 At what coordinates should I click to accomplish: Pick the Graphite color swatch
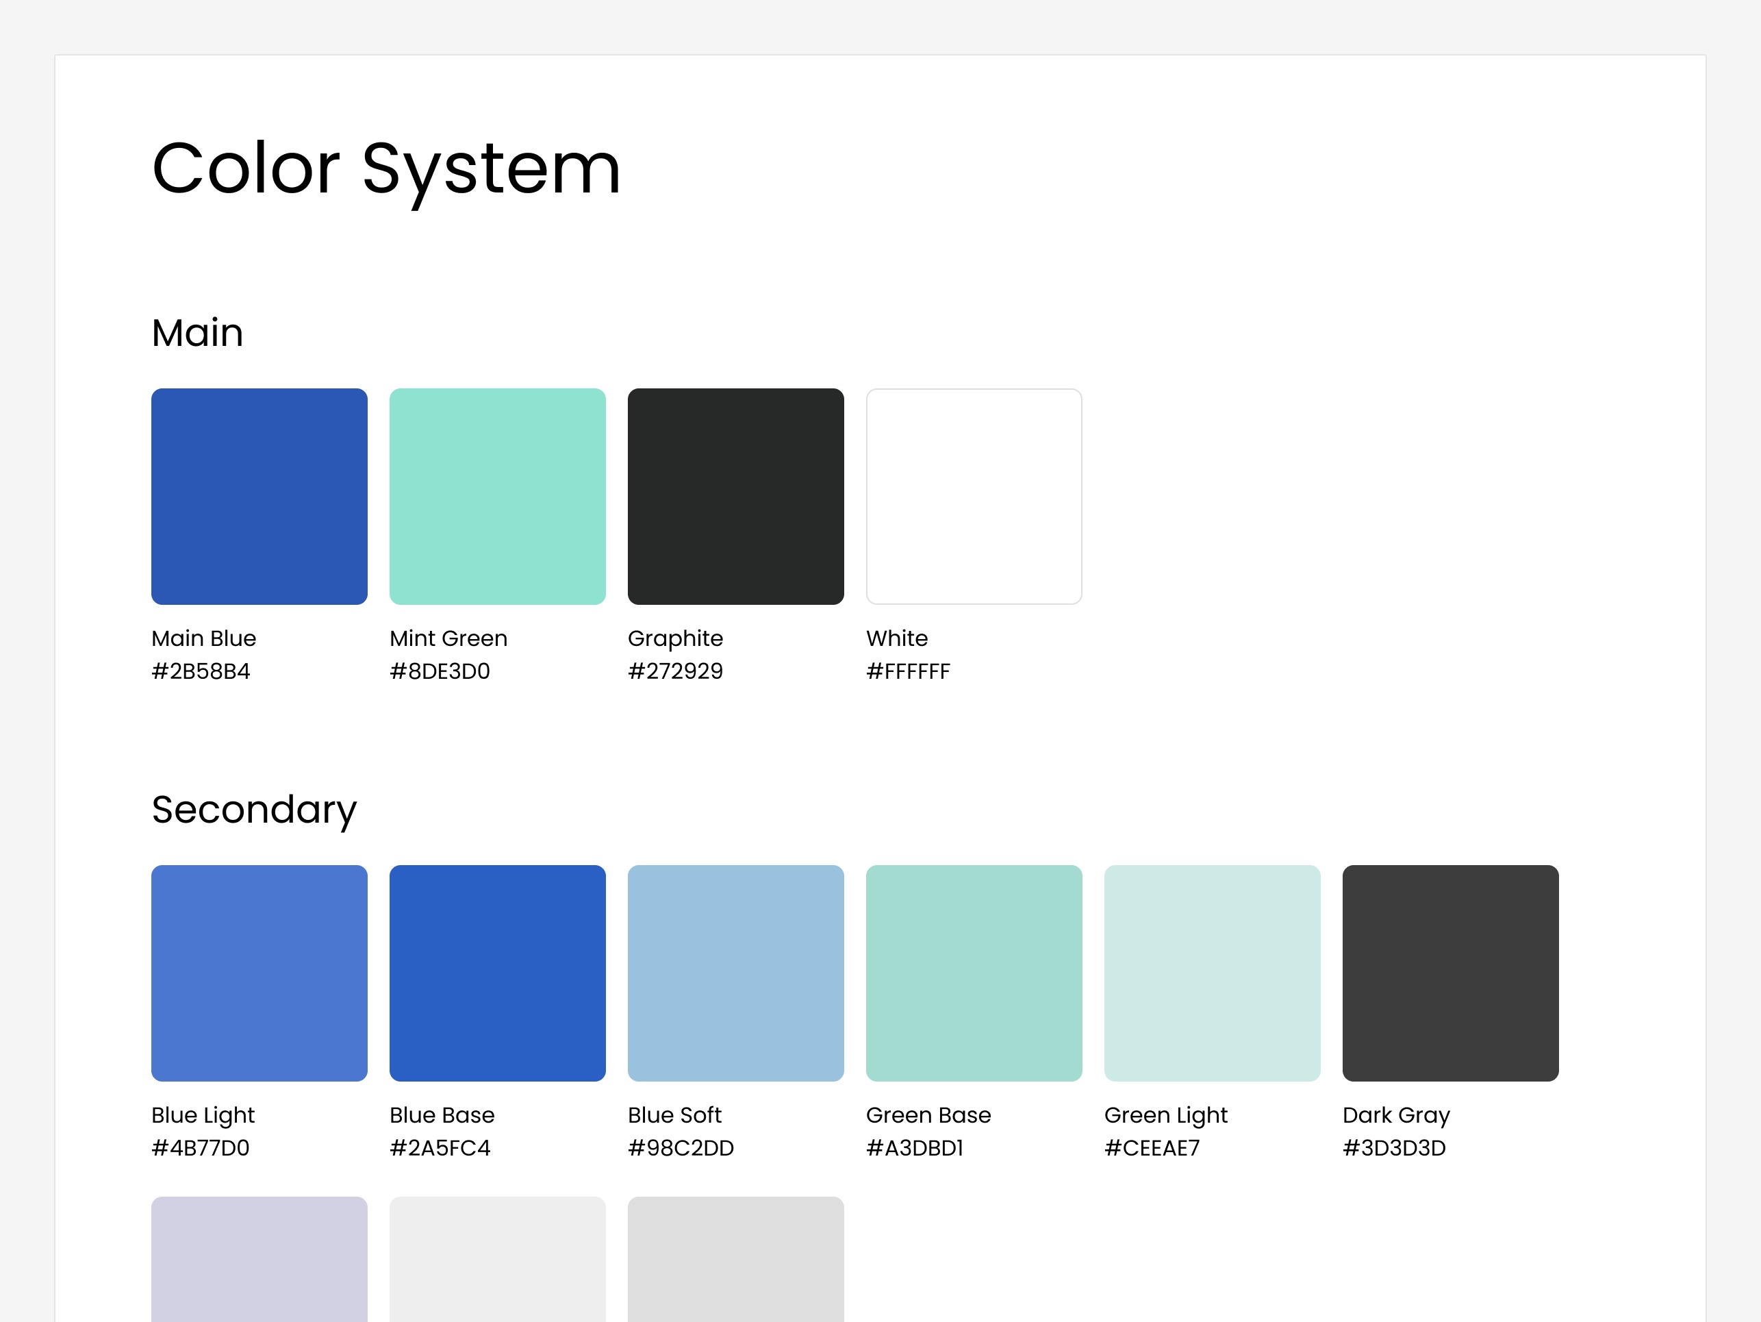point(735,496)
